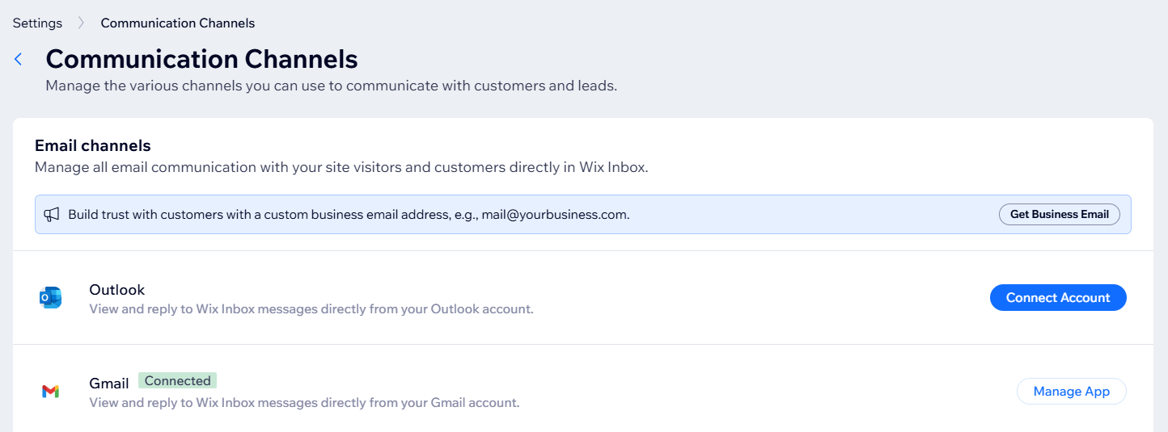Click the Gmail logo icon
The height and width of the screenshot is (432, 1168).
click(50, 392)
